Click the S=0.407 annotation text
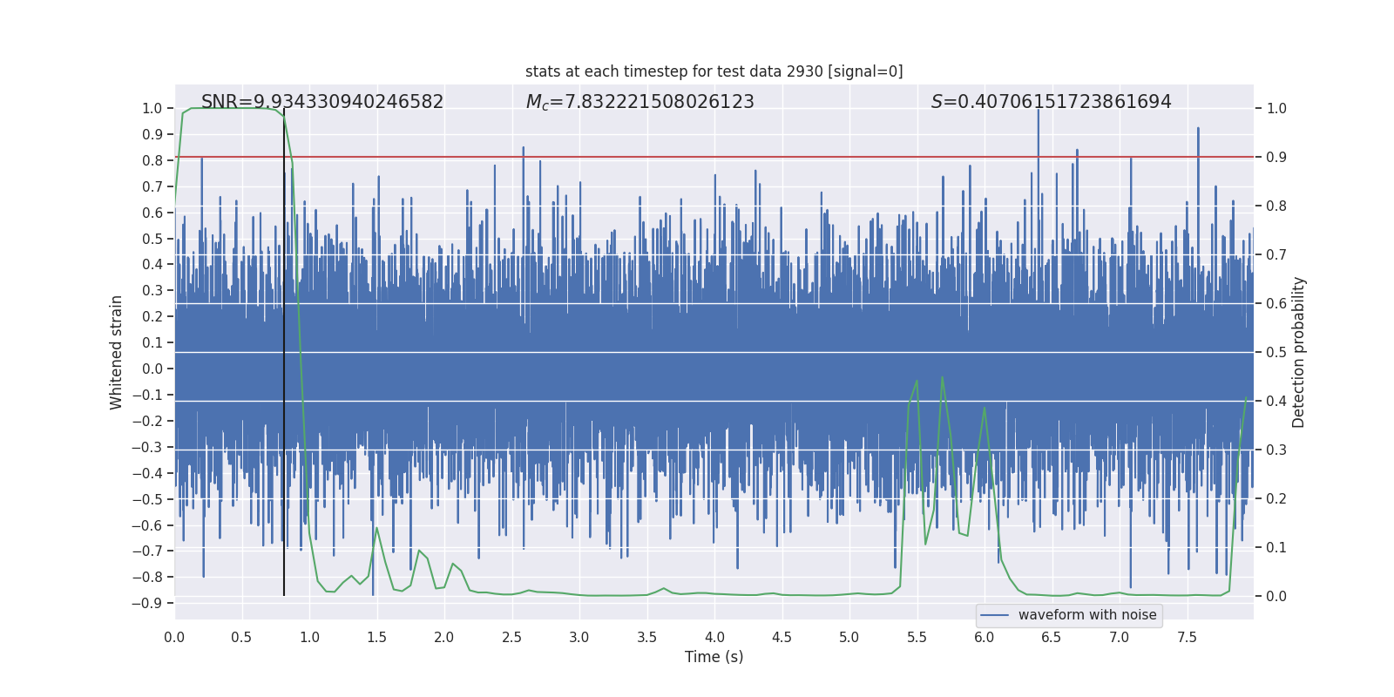The width and height of the screenshot is (1394, 697). [1052, 102]
